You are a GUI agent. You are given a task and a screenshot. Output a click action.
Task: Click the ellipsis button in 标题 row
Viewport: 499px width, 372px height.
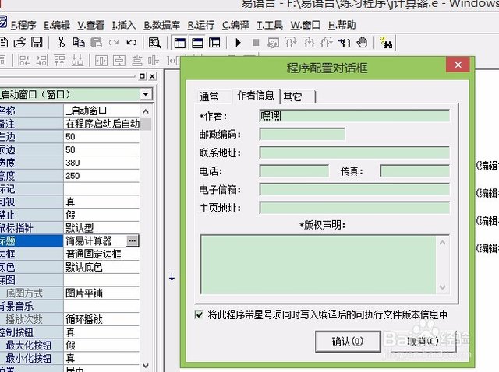[133, 241]
